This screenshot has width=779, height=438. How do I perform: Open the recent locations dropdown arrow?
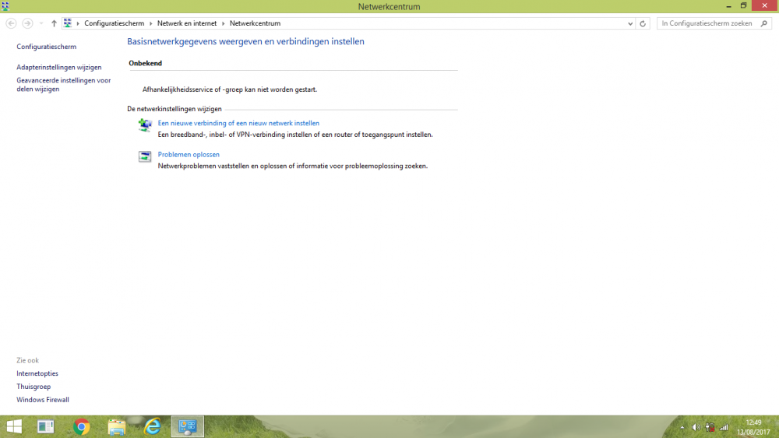click(41, 23)
